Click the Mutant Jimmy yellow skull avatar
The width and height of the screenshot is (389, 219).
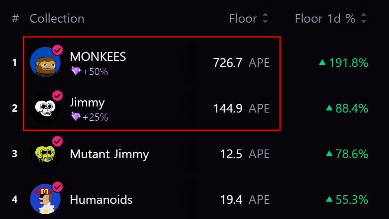pos(45,153)
